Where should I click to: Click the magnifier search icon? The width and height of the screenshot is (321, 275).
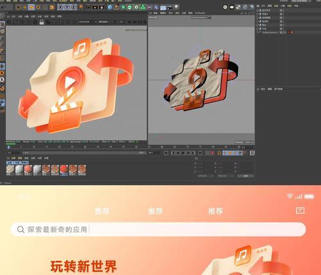[21, 229]
